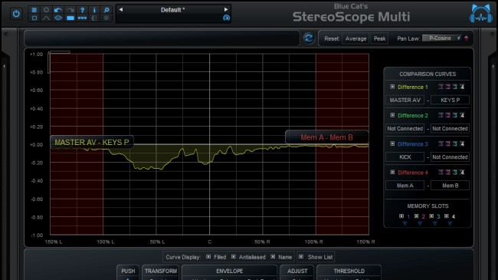
Task: Open Difference 3 Not Connected selector
Action: coord(450,156)
